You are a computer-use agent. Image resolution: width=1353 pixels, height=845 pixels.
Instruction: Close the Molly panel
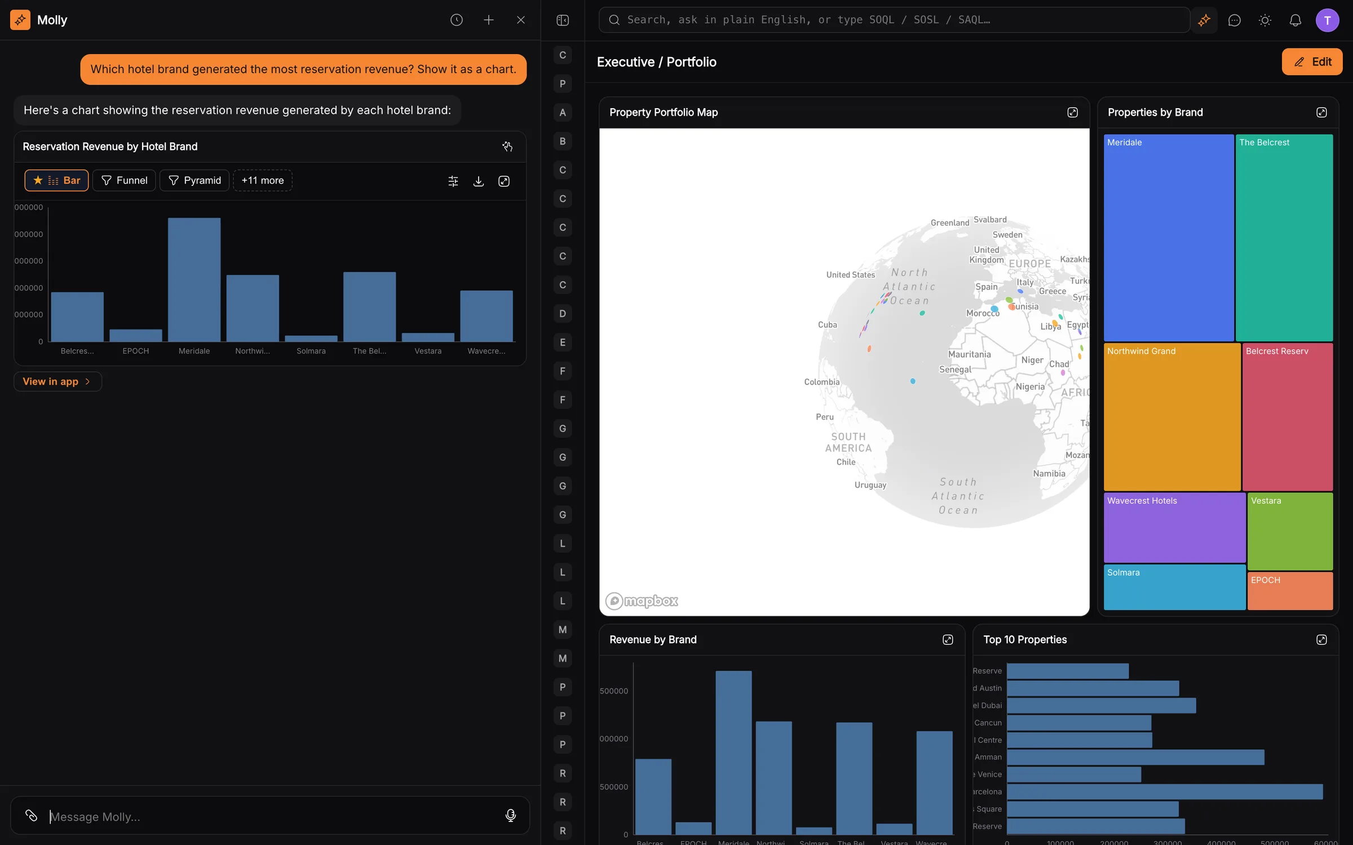[x=520, y=20]
